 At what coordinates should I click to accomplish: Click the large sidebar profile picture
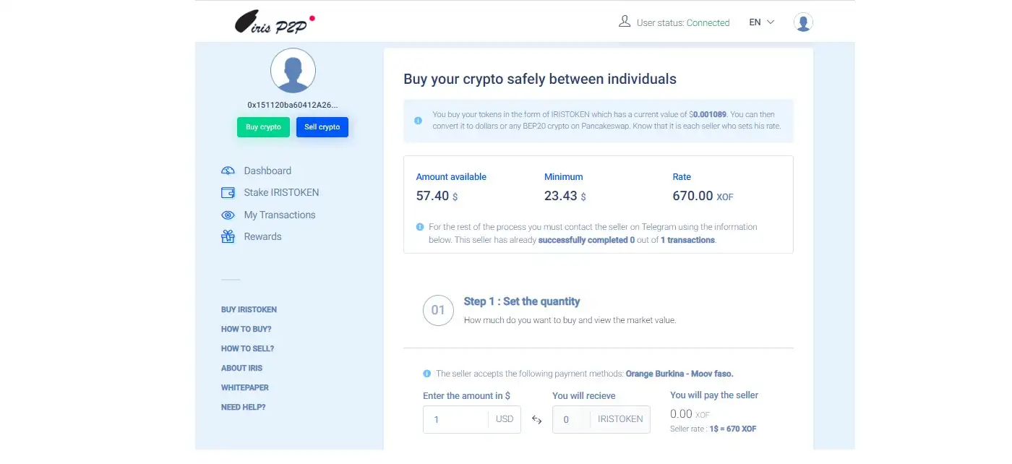[x=293, y=71]
